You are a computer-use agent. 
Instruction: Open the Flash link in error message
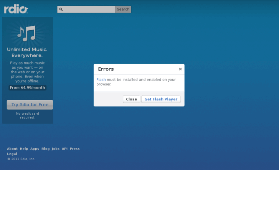click(x=101, y=79)
